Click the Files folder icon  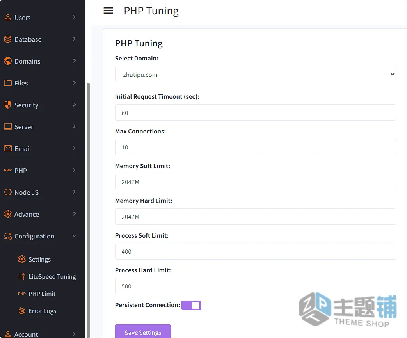point(8,83)
